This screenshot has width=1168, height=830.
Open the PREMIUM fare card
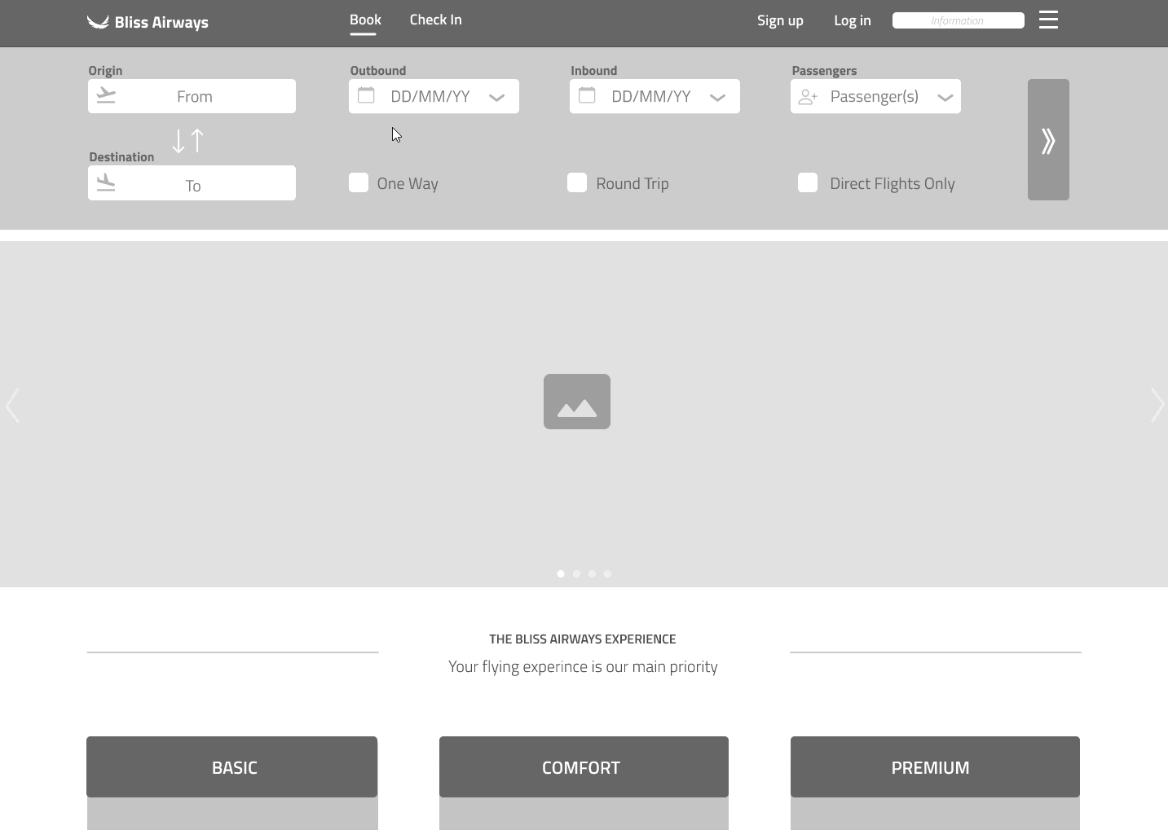coord(935,766)
